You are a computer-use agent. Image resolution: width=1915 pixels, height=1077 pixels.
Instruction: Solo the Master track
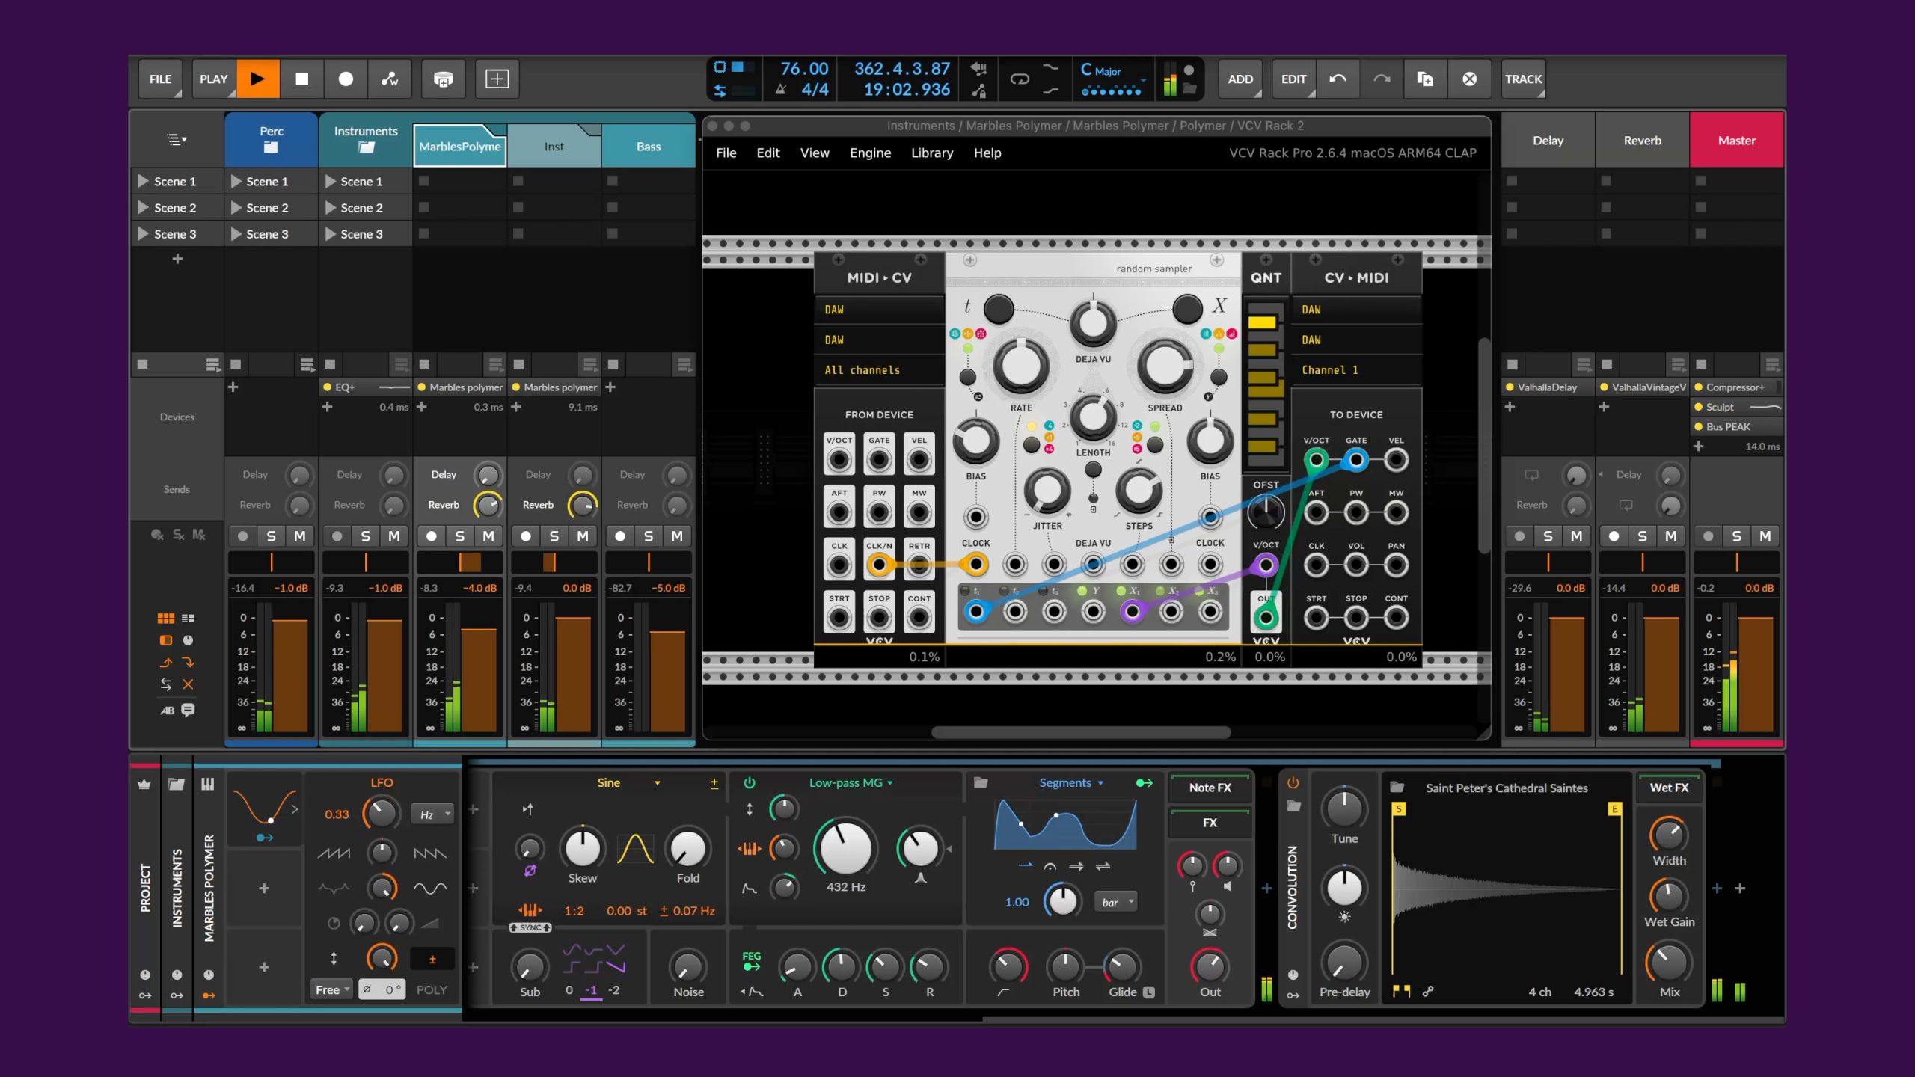tap(1736, 536)
